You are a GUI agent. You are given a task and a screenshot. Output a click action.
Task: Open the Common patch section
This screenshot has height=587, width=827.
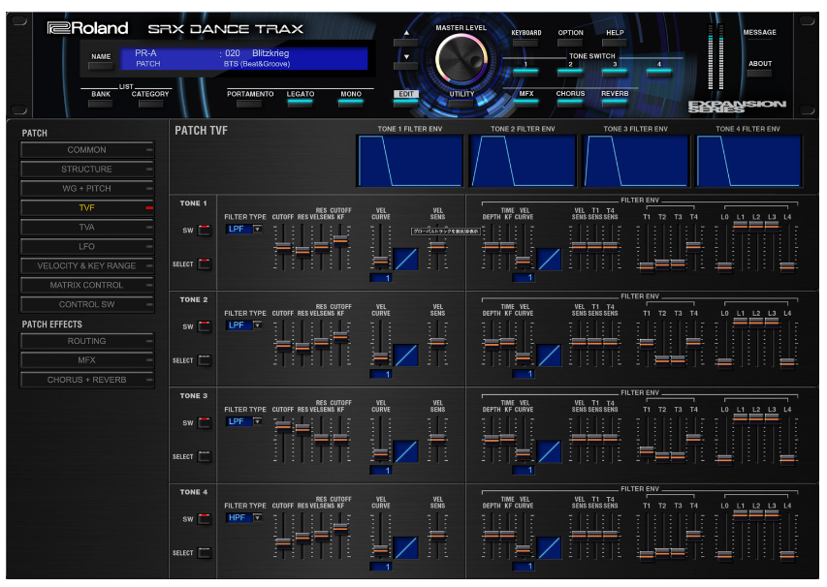tap(87, 150)
